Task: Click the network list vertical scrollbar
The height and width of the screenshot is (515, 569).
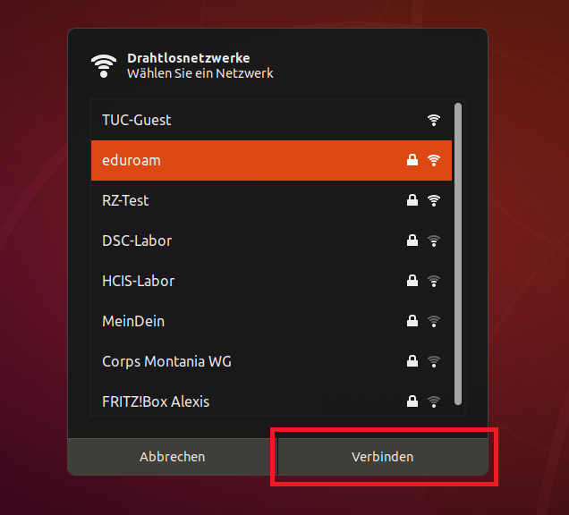Action: [x=458, y=254]
